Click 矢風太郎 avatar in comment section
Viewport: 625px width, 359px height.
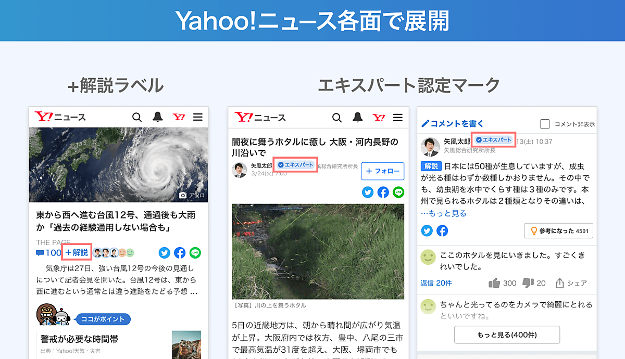click(x=430, y=147)
